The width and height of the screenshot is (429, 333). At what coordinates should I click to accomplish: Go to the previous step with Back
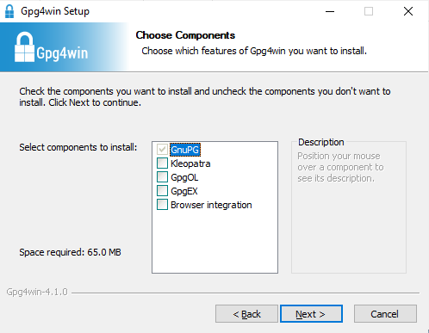click(246, 314)
